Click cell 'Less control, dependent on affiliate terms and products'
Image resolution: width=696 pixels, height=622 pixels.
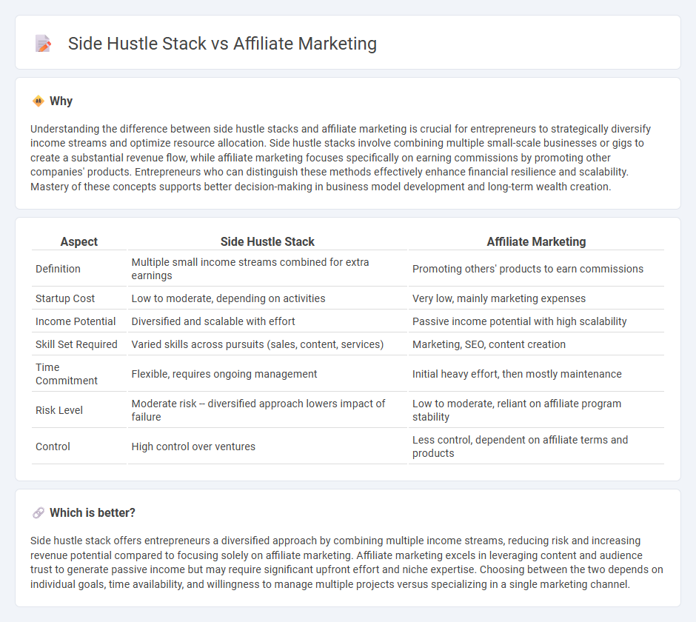pyautogui.click(x=536, y=447)
